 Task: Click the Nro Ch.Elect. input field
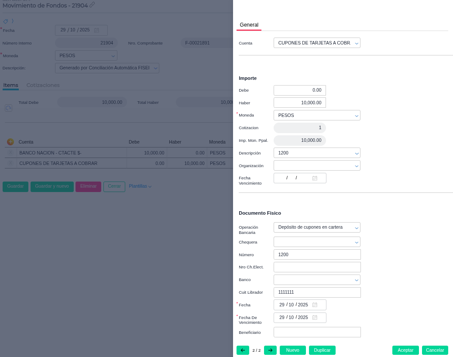click(317, 267)
